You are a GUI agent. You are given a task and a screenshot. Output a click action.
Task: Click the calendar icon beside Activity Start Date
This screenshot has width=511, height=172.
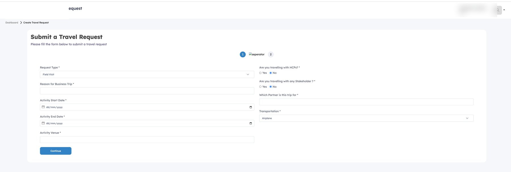click(43, 107)
